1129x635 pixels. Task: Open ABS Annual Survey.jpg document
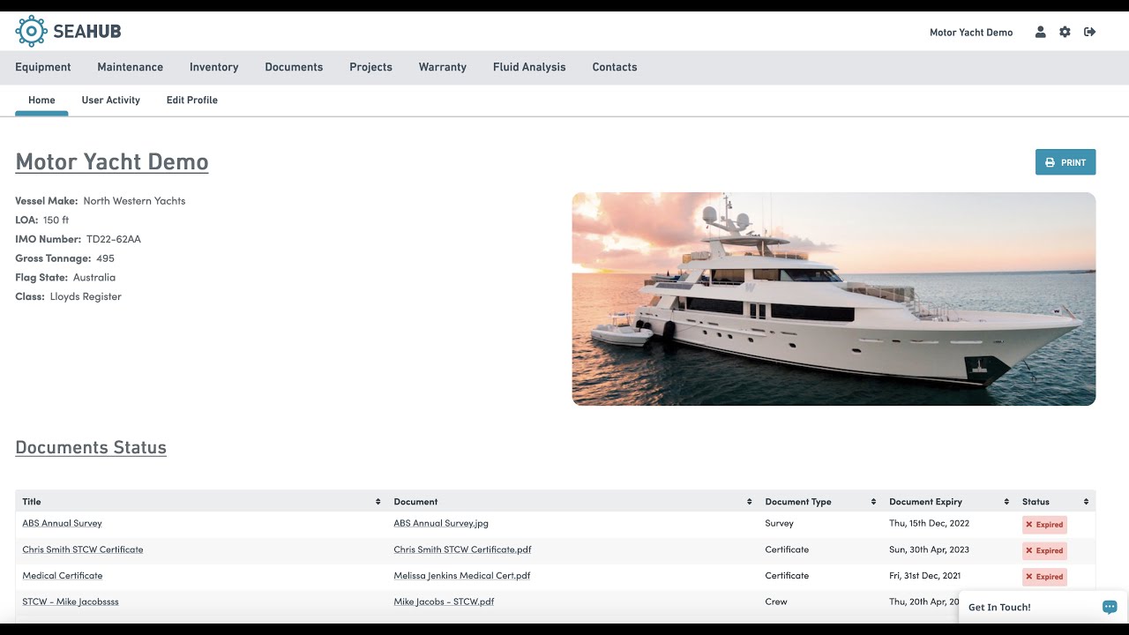click(441, 523)
